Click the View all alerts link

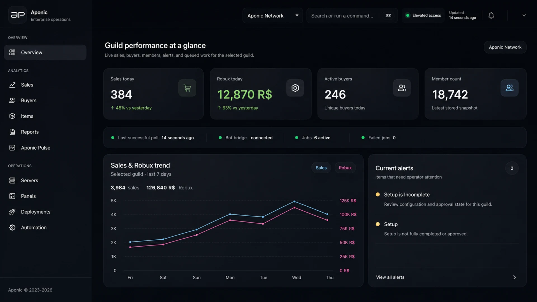390,277
